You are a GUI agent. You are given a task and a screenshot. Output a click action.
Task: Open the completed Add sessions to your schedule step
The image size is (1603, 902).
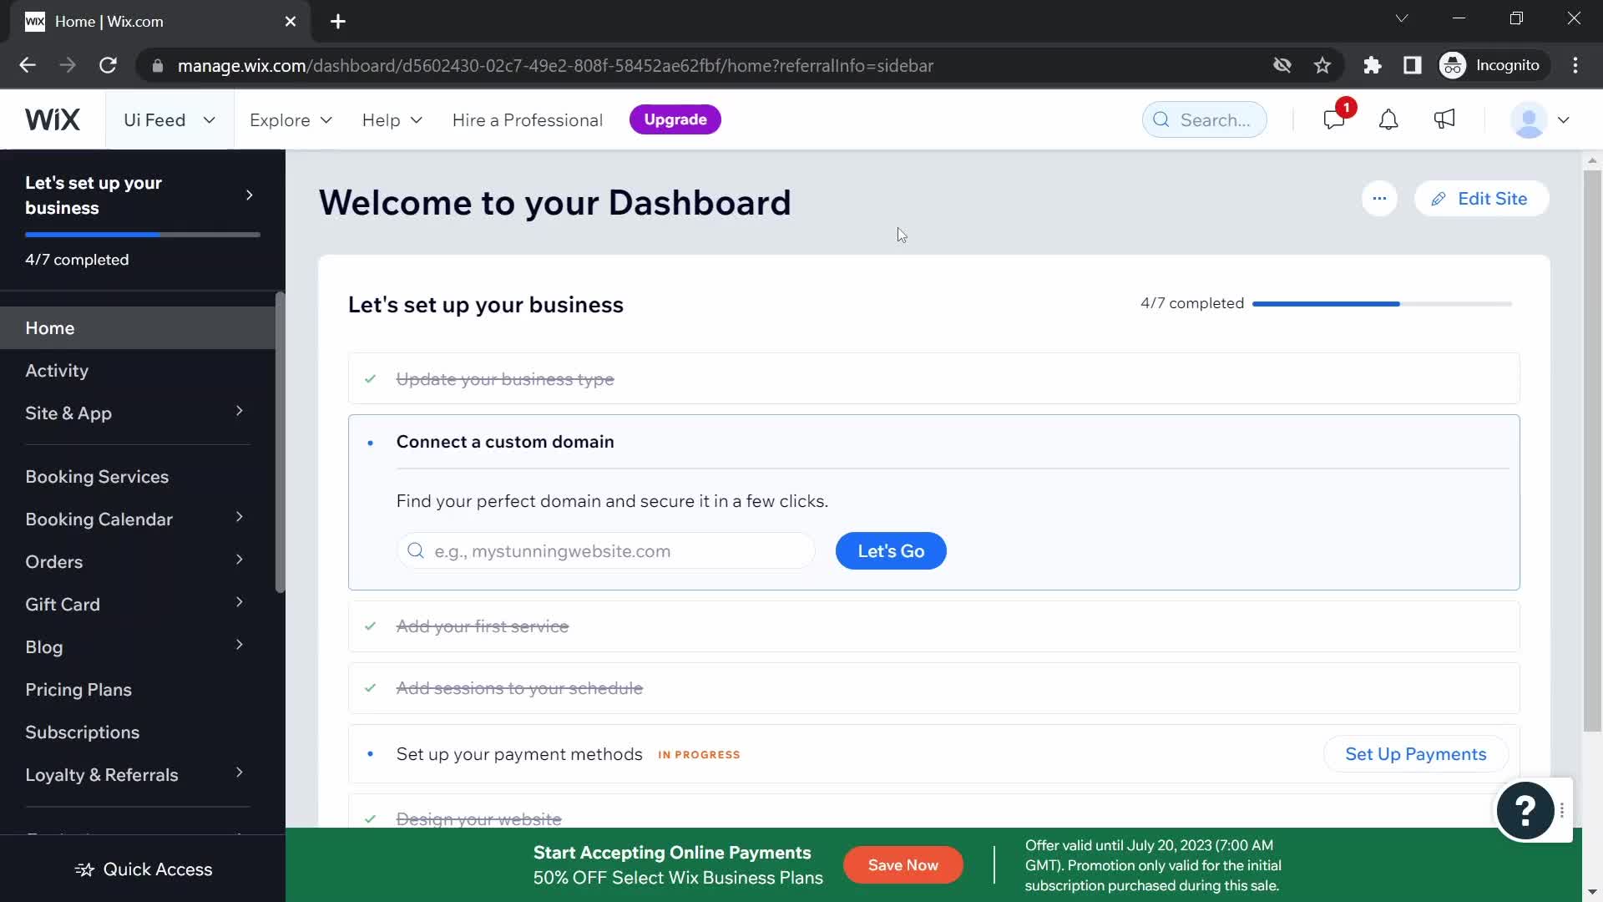[933, 688]
